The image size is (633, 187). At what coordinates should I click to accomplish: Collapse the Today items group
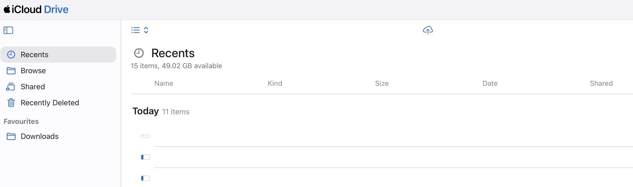pos(145,111)
